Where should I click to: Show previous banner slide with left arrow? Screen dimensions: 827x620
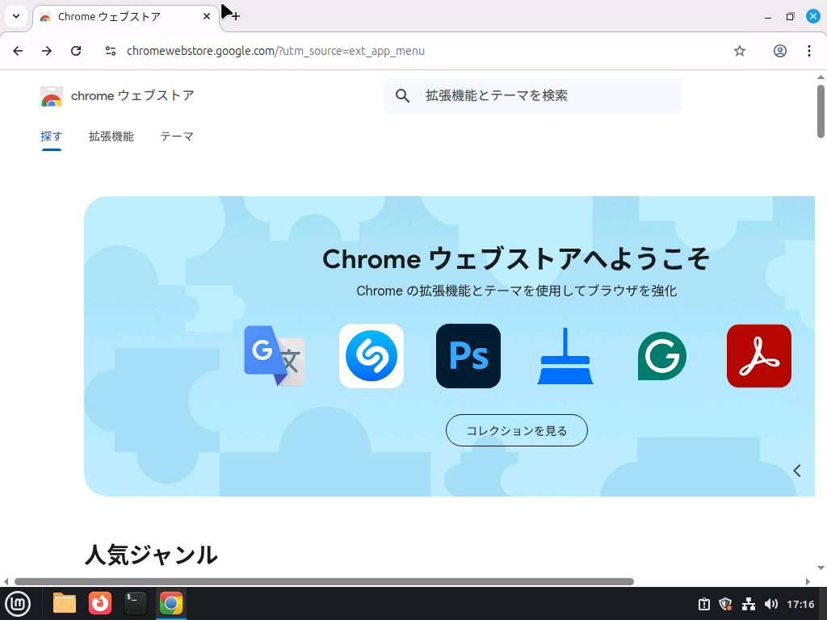797,470
